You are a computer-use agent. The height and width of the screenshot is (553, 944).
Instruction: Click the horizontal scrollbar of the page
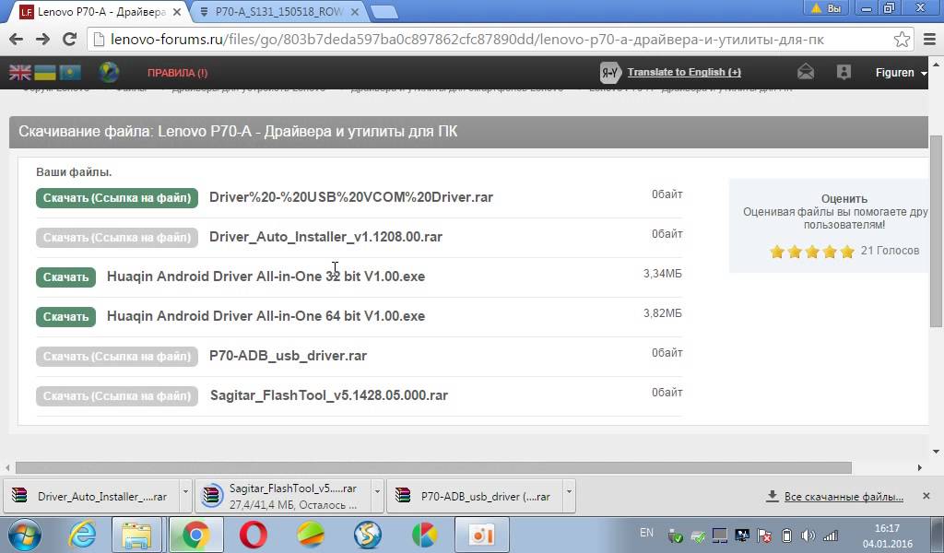point(433,467)
